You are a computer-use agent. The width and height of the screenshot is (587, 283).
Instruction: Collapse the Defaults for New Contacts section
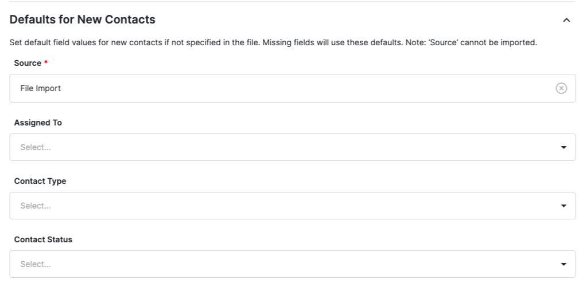[x=566, y=20]
